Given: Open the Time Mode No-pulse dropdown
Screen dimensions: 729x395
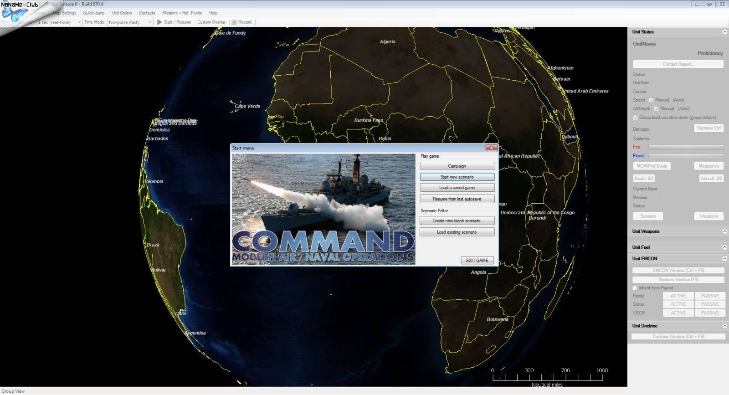Looking at the screenshot, I should 150,22.
